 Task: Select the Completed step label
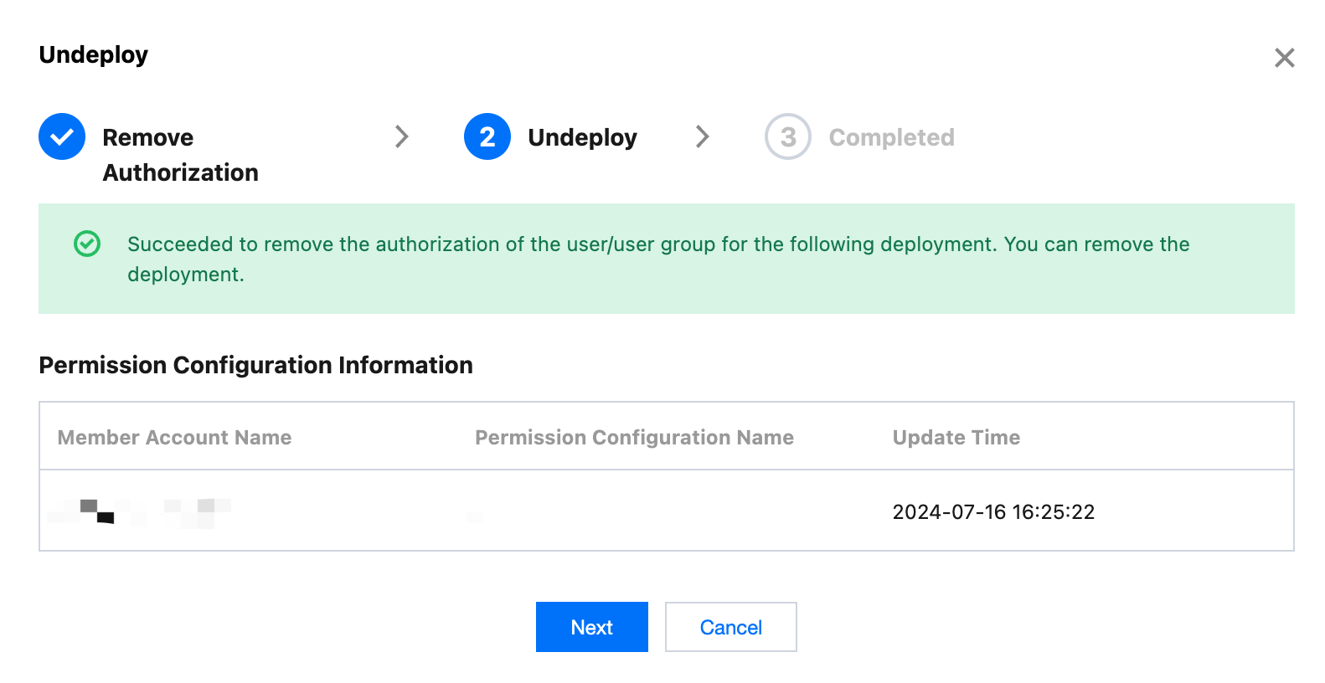891,137
